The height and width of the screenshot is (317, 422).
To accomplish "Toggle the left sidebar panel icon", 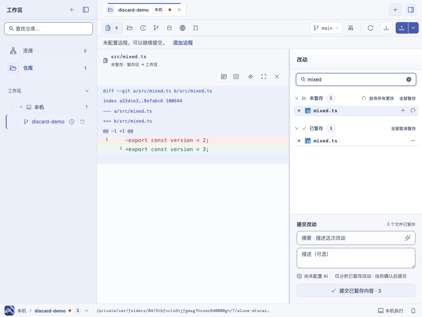I will point(86,10).
